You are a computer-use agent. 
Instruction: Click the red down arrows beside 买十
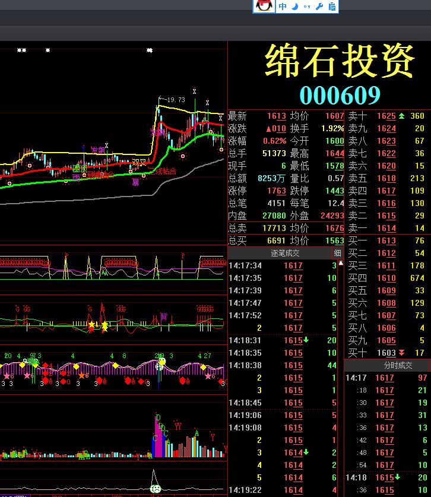click(401, 353)
